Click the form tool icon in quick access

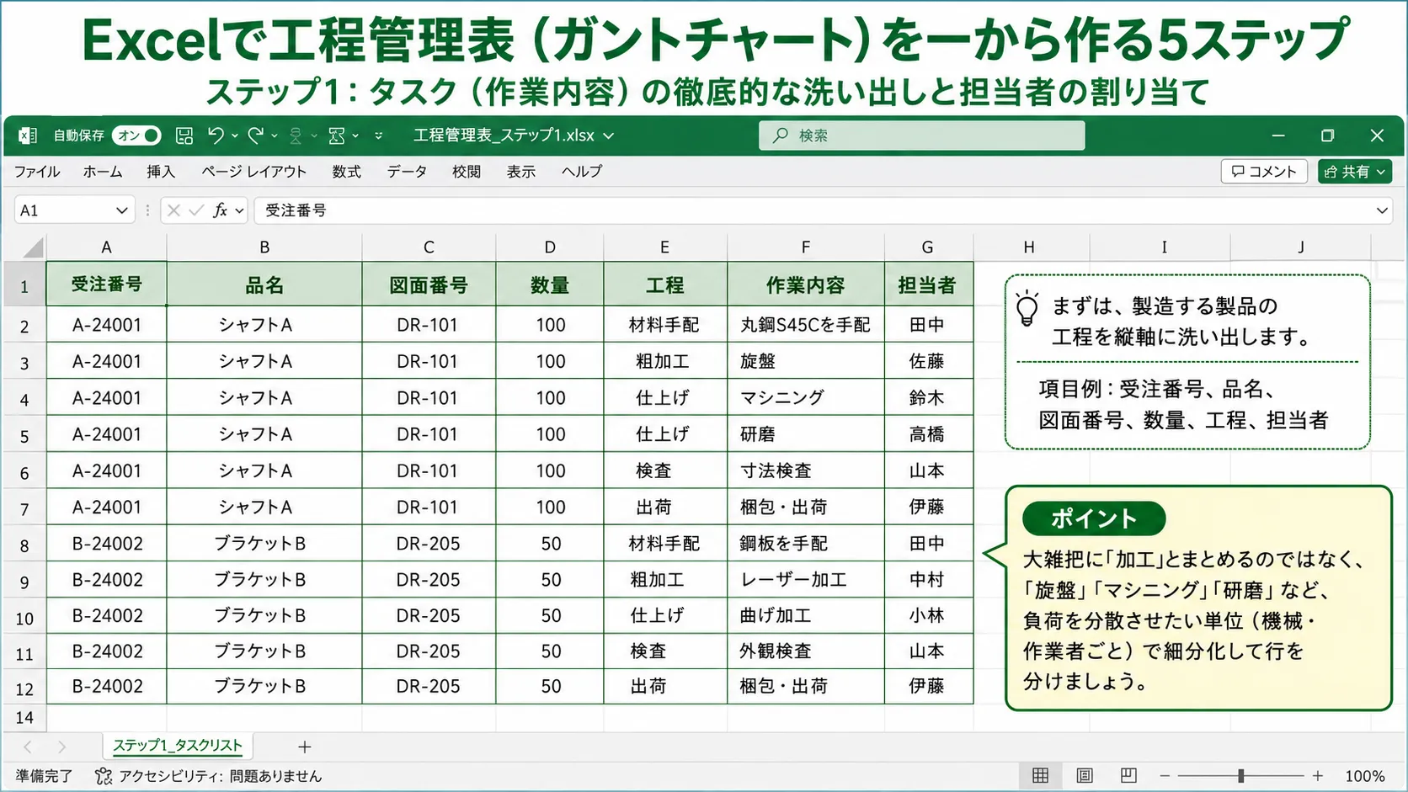coord(337,136)
